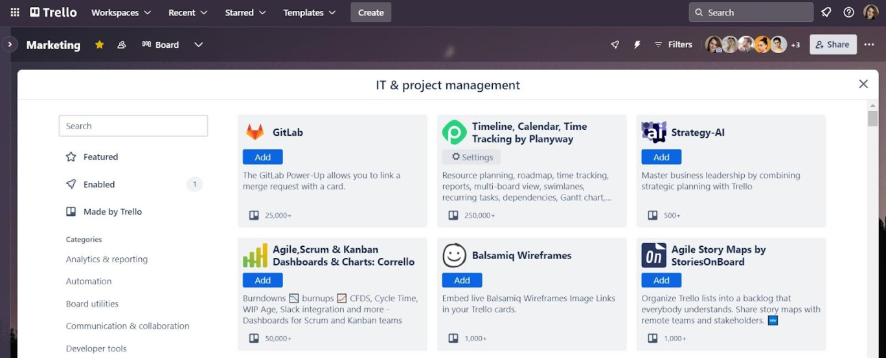Click the workspace visibility icon
886x358 pixels.
tap(122, 45)
